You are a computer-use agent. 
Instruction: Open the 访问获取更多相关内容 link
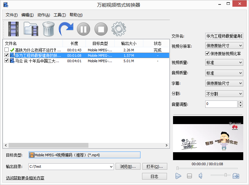[25, 178]
